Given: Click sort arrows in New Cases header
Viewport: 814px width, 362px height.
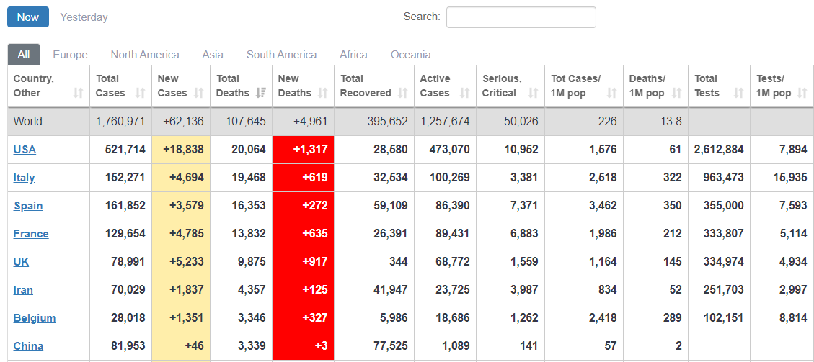Looking at the screenshot, I should click(198, 93).
